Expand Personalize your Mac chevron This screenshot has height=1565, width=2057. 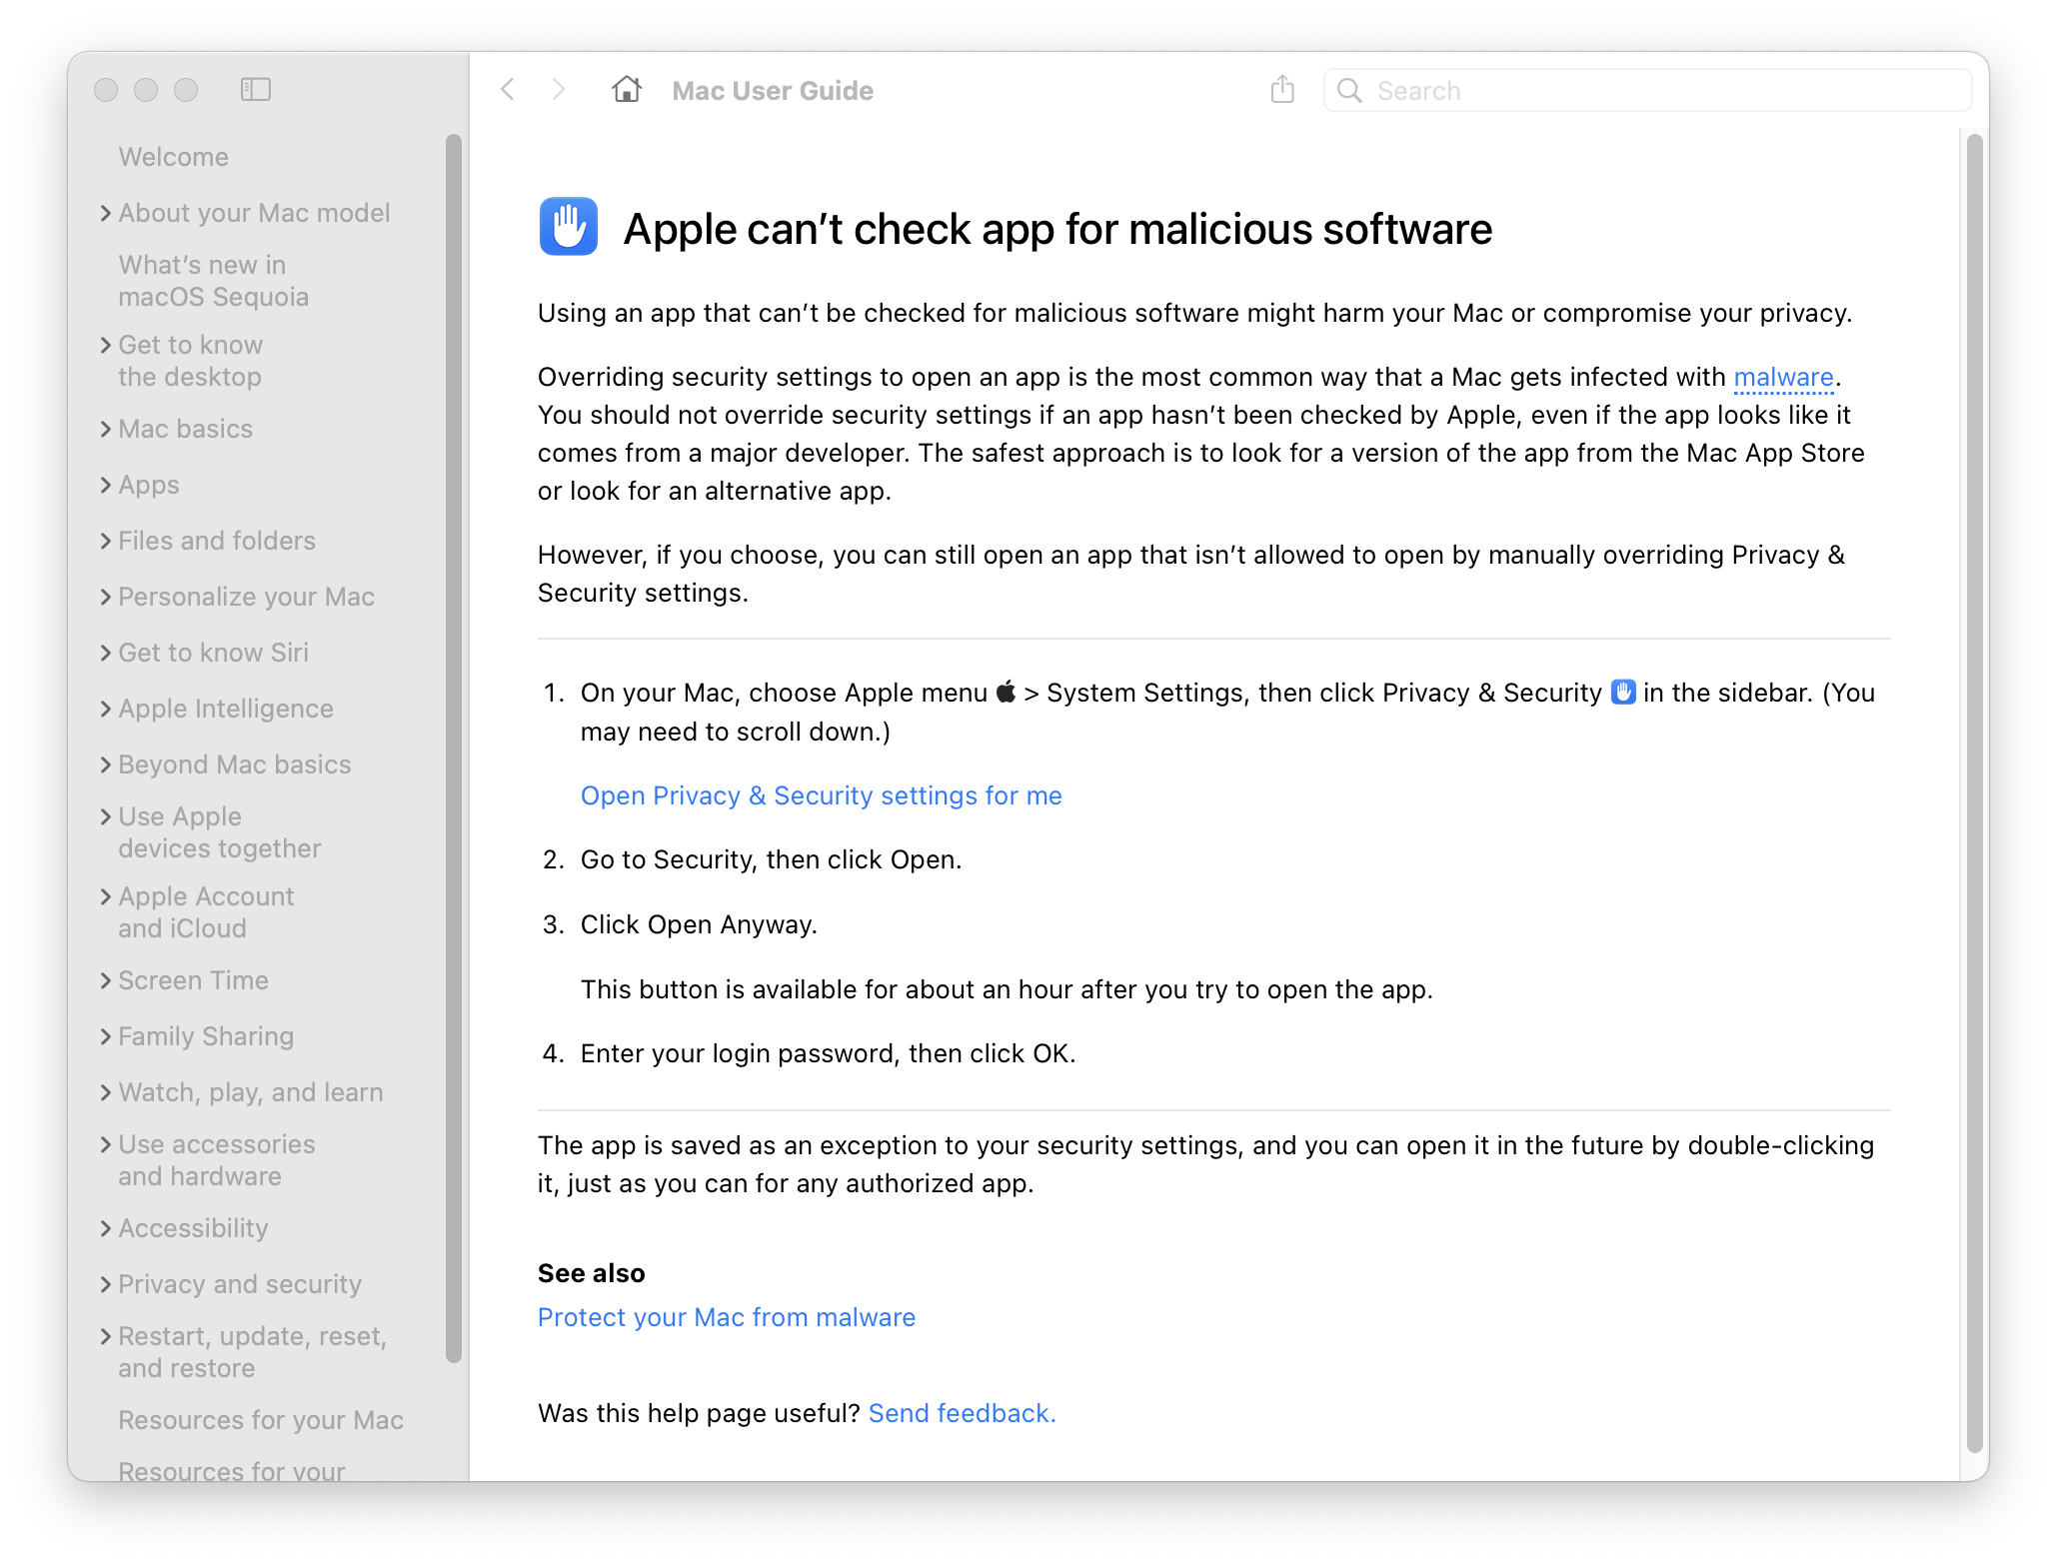coord(106,597)
